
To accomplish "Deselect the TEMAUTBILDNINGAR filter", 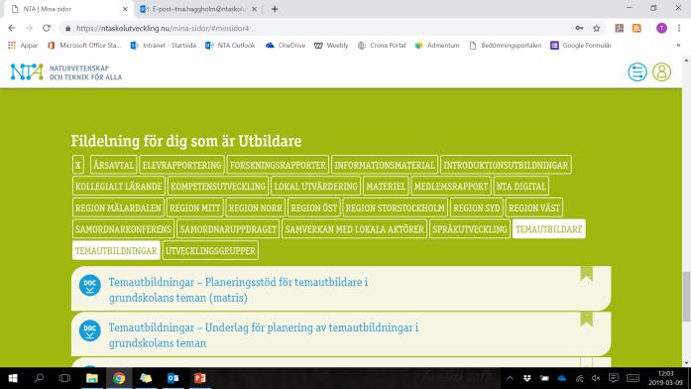I will click(x=116, y=250).
